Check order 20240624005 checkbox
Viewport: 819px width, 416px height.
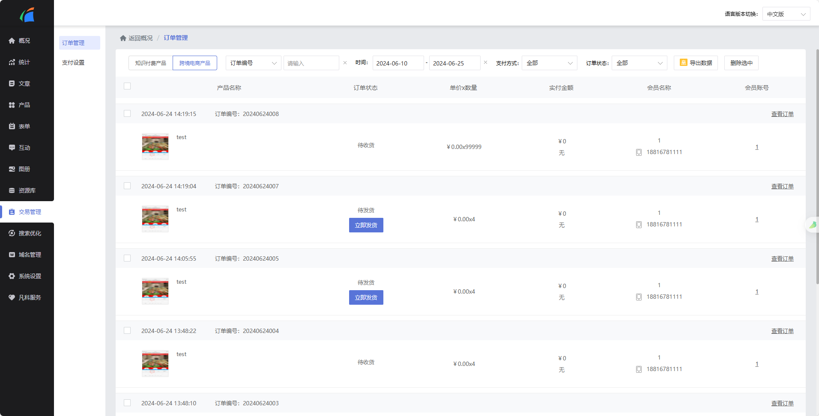tap(127, 258)
